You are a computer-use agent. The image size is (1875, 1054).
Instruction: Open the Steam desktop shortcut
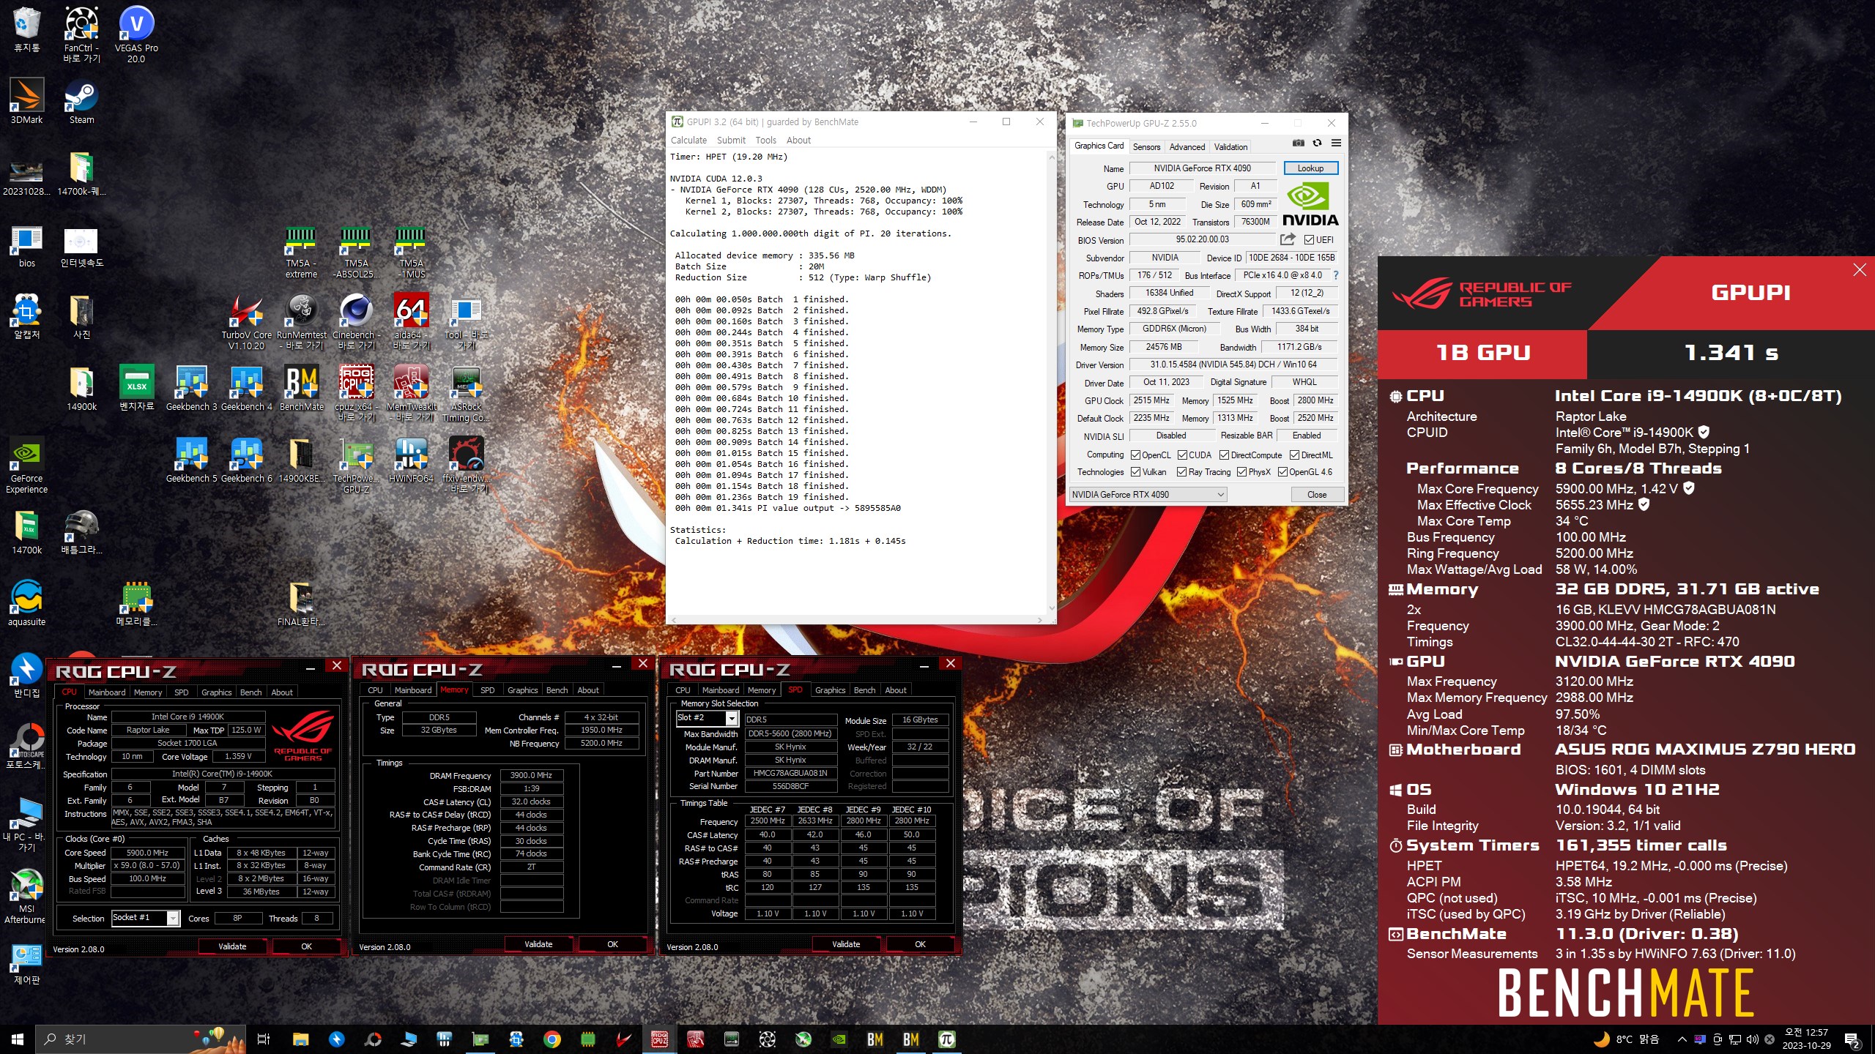81,102
